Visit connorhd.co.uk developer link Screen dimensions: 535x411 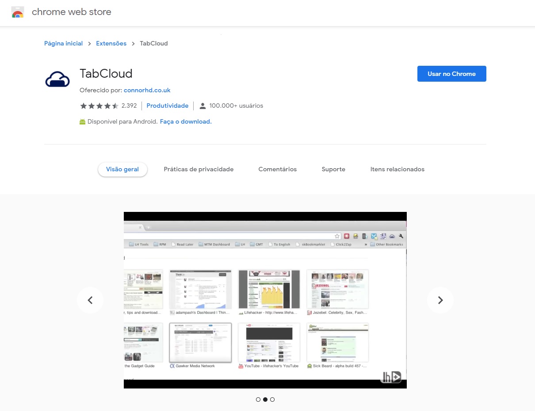tap(147, 90)
